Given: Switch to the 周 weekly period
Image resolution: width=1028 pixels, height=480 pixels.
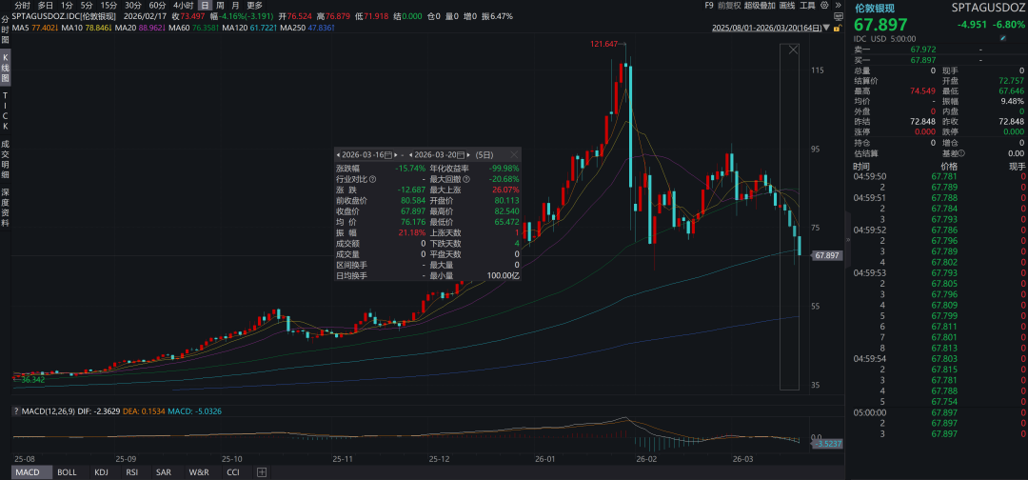Looking at the screenshot, I should (x=221, y=5).
